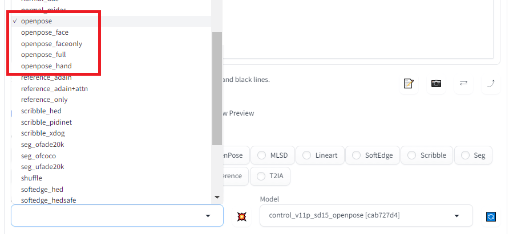Select scribble_hed from preprocessor list

click(x=41, y=111)
